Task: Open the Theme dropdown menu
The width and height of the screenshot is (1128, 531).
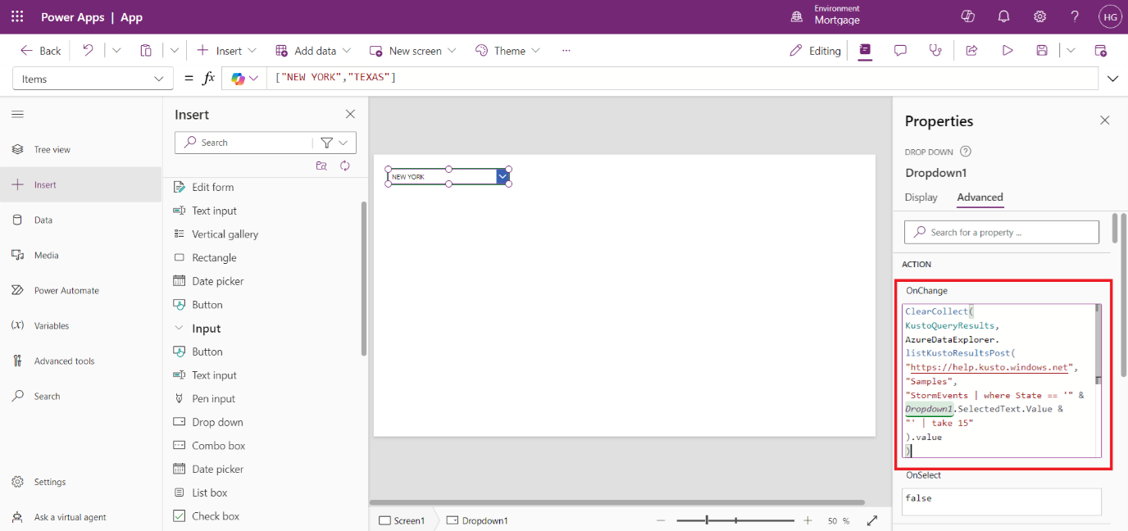Action: pos(508,51)
